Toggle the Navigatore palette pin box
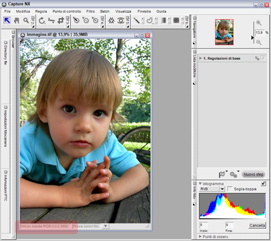The image size is (271, 241). tap(195, 18)
